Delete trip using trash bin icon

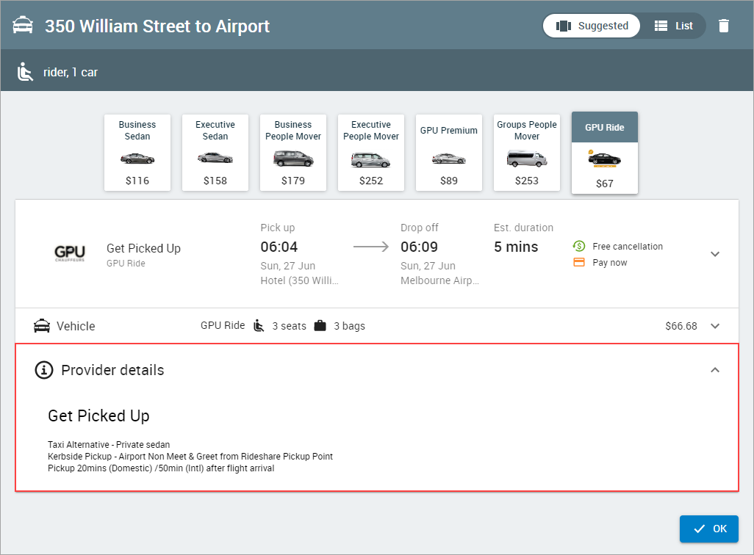pos(724,26)
